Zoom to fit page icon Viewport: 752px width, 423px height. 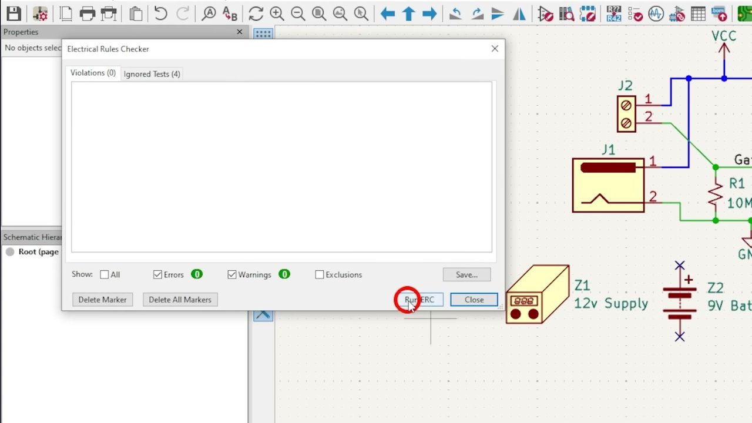(319, 13)
